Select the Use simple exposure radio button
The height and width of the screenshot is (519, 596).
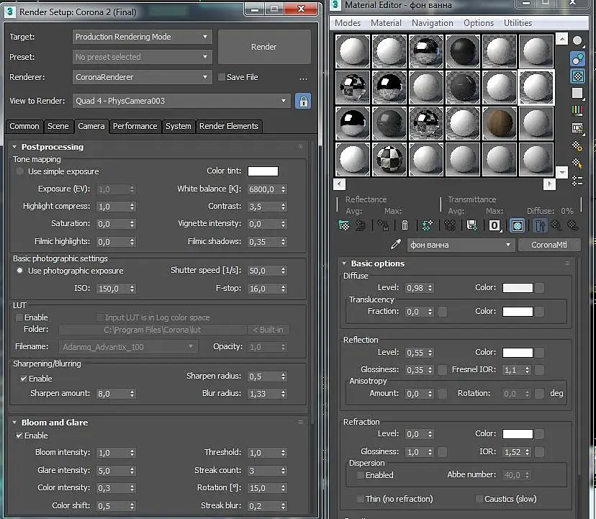[20, 171]
